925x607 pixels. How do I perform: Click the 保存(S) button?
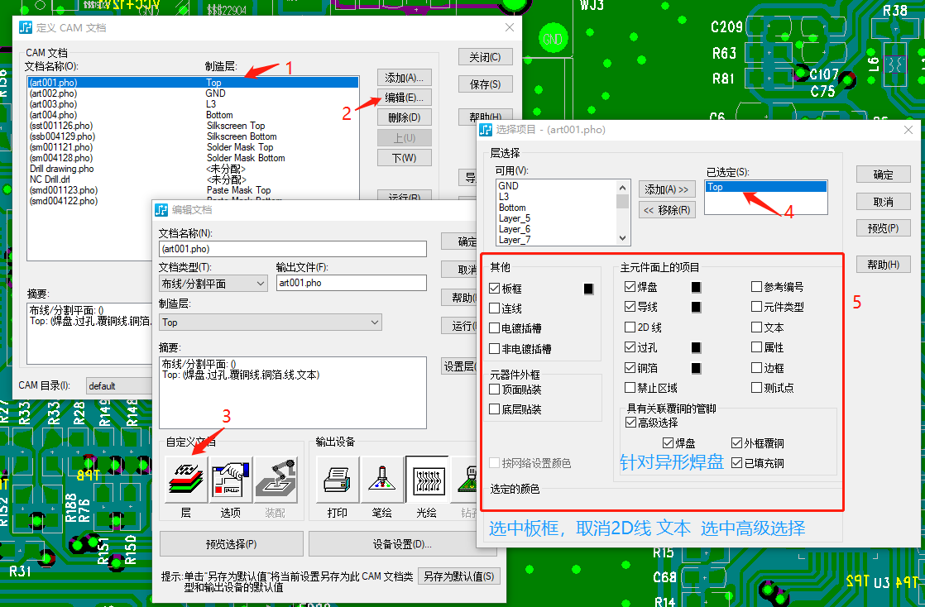click(485, 84)
